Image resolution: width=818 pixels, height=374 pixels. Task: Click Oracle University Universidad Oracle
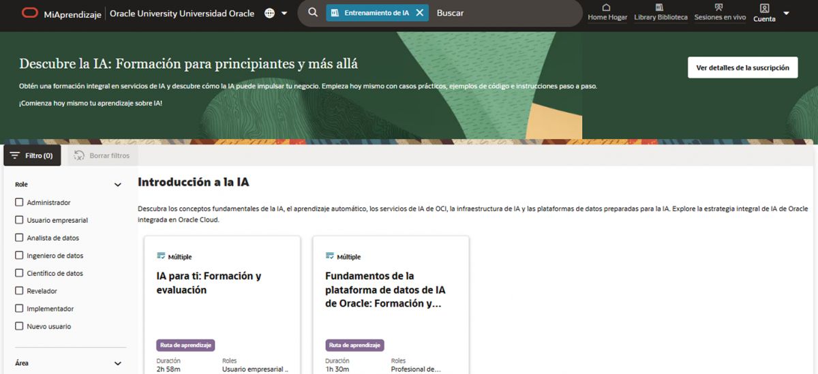click(182, 13)
